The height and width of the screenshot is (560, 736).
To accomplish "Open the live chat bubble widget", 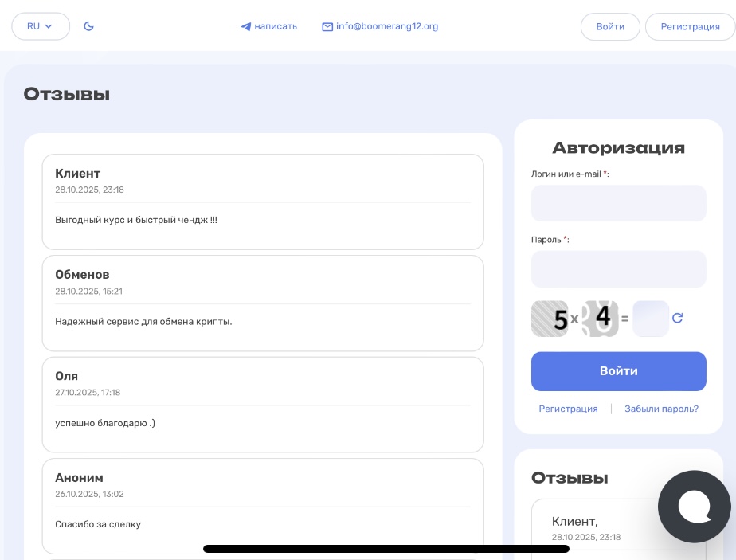I will coord(694,507).
